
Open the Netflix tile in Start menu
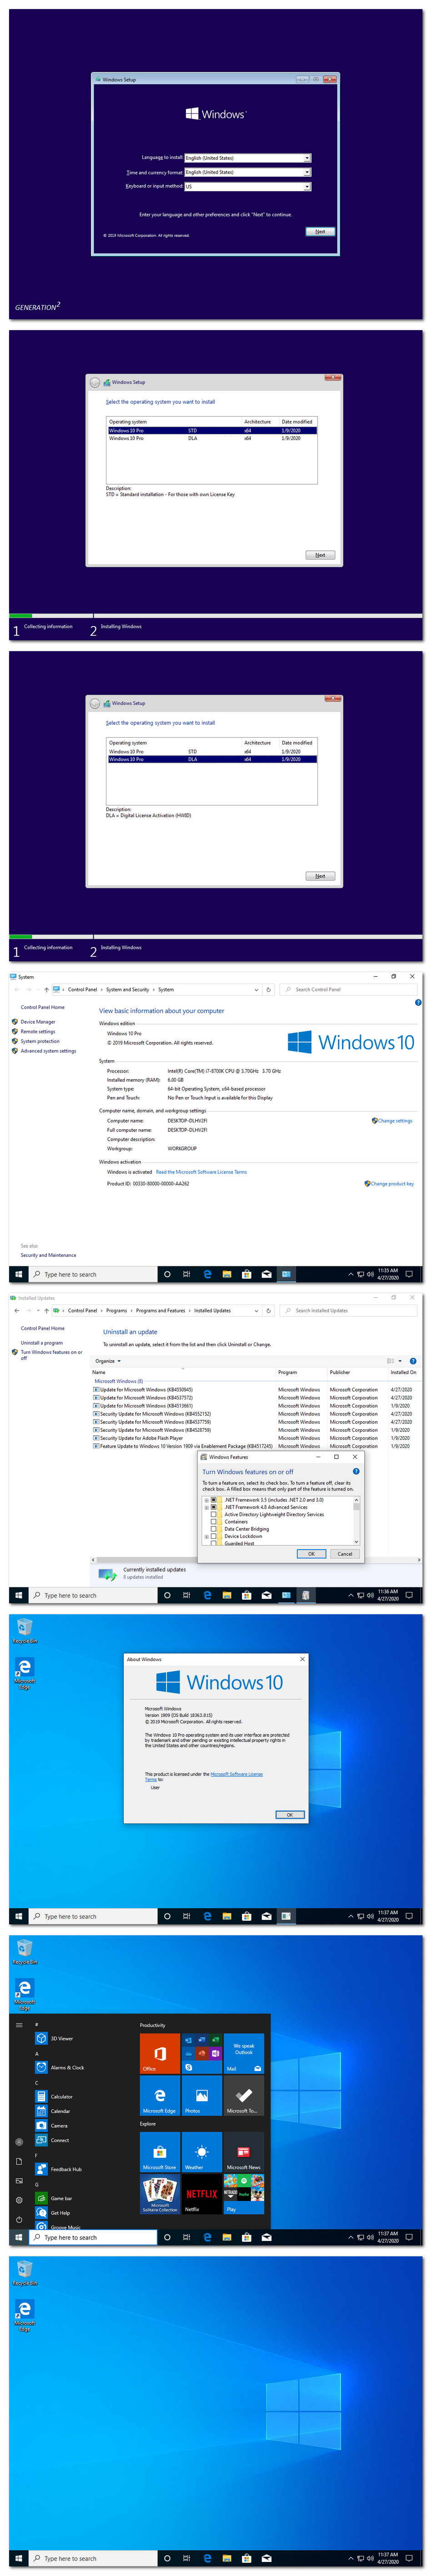[201, 2194]
